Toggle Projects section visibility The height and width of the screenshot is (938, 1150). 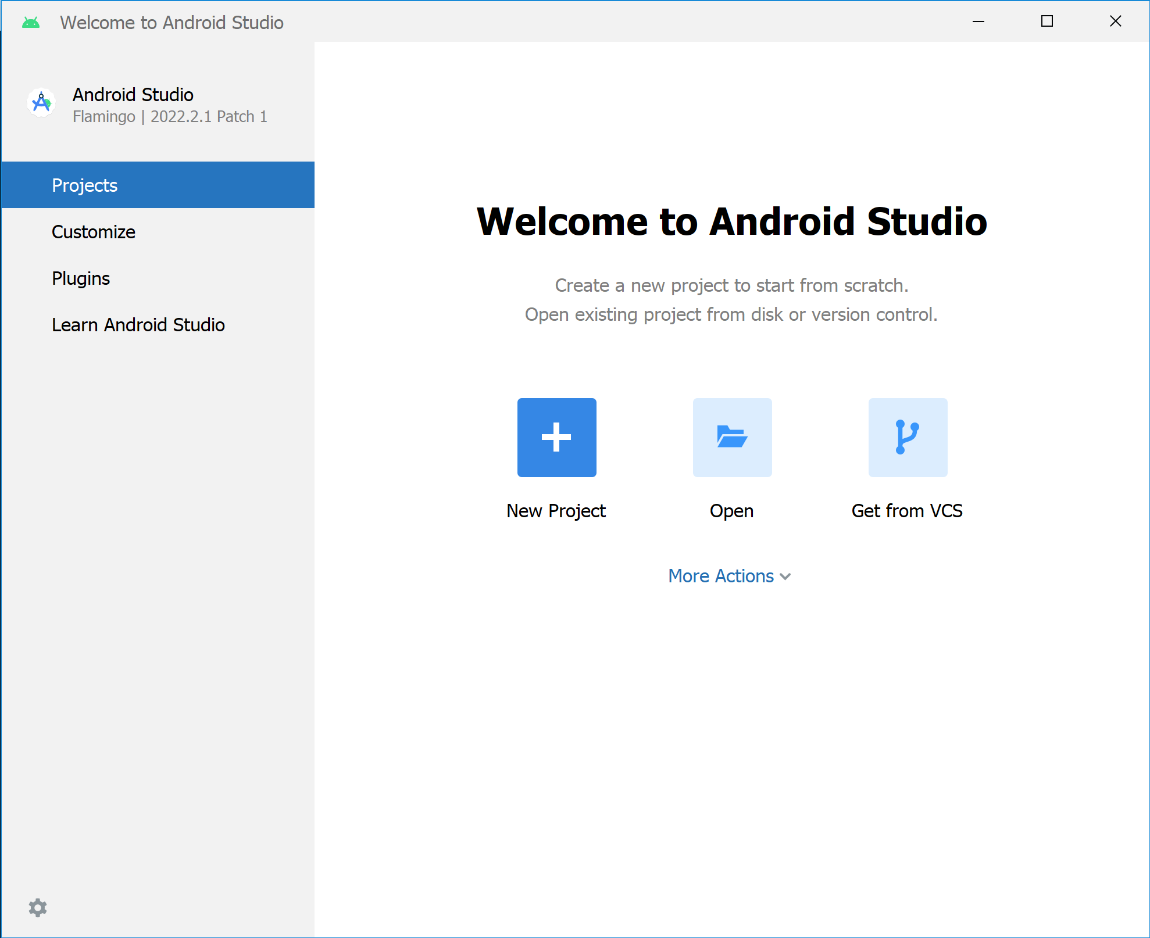point(85,185)
